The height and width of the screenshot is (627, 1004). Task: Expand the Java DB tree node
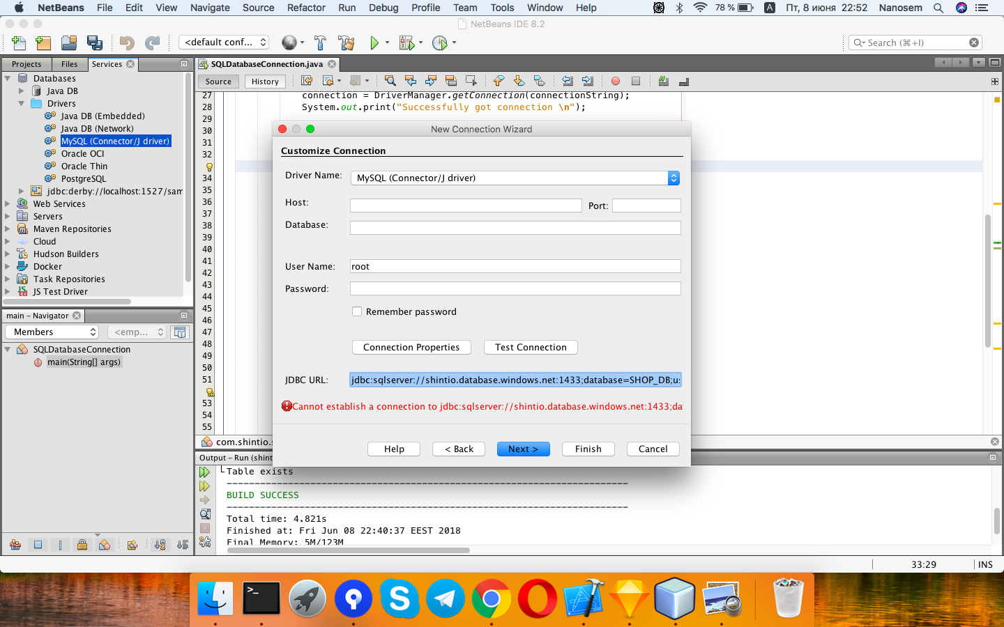pyautogui.click(x=22, y=91)
